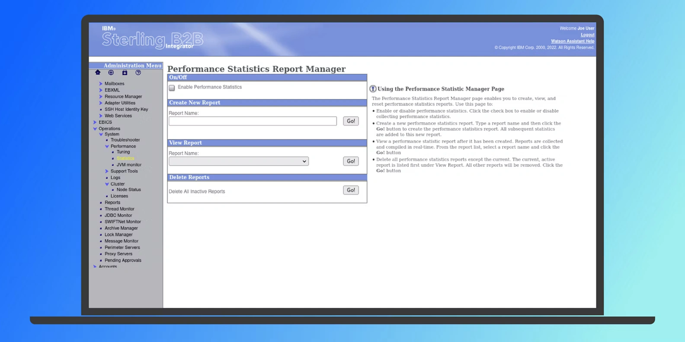Click the info icon beside the Using heading
Image resolution: width=685 pixels, height=342 pixels.
pos(373,89)
